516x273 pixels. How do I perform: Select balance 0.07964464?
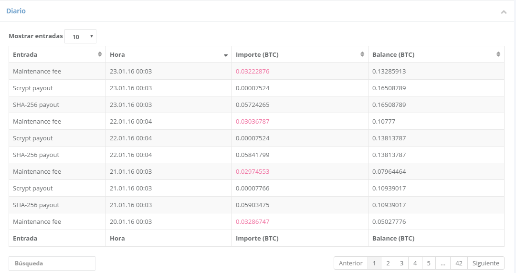click(x=389, y=172)
